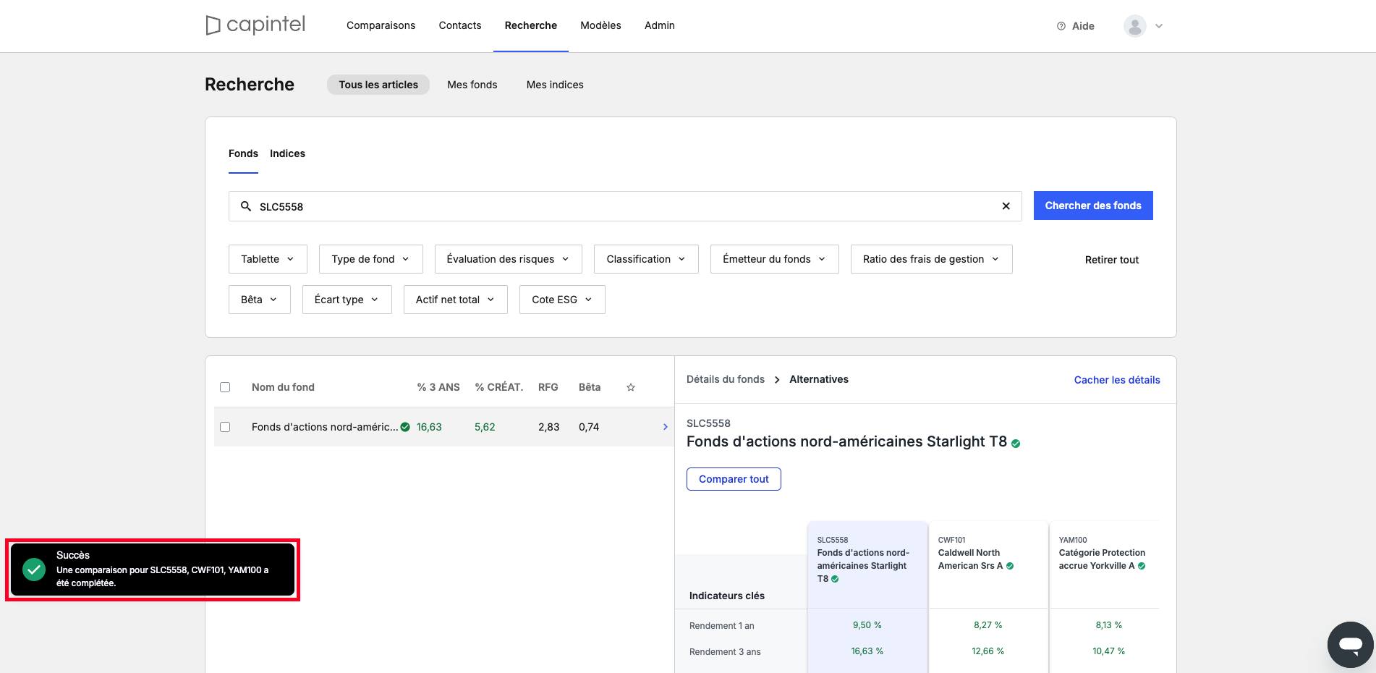Click the star favorites column icon
Screen dimensions: 1376x673
[x=631, y=388]
